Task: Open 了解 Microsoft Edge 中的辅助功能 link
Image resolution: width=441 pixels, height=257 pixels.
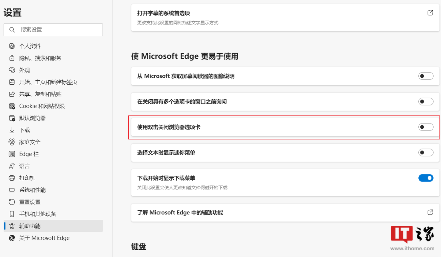Action: point(285,213)
